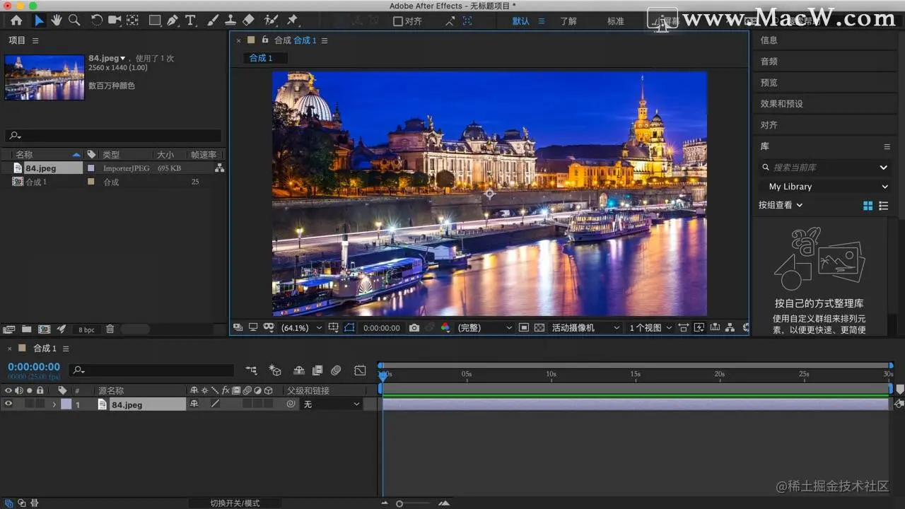This screenshot has width=905, height=509.
Task: Create a new folder in Project panel
Action: (26, 329)
